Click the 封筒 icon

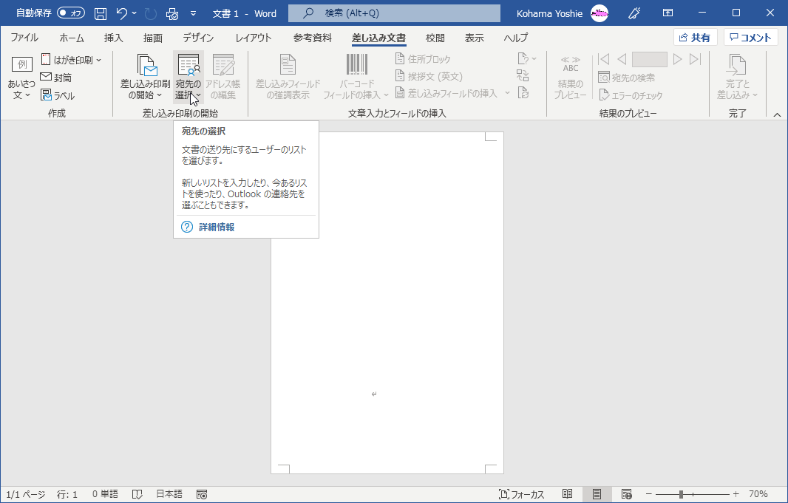pos(55,77)
